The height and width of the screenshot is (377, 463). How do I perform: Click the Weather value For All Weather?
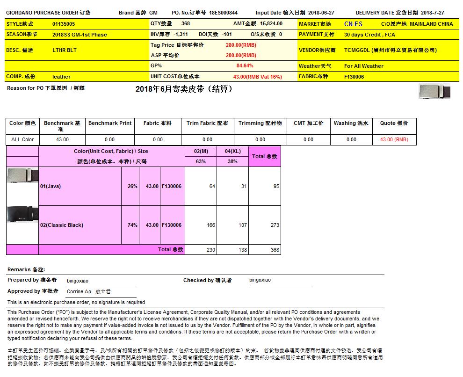pos(363,66)
